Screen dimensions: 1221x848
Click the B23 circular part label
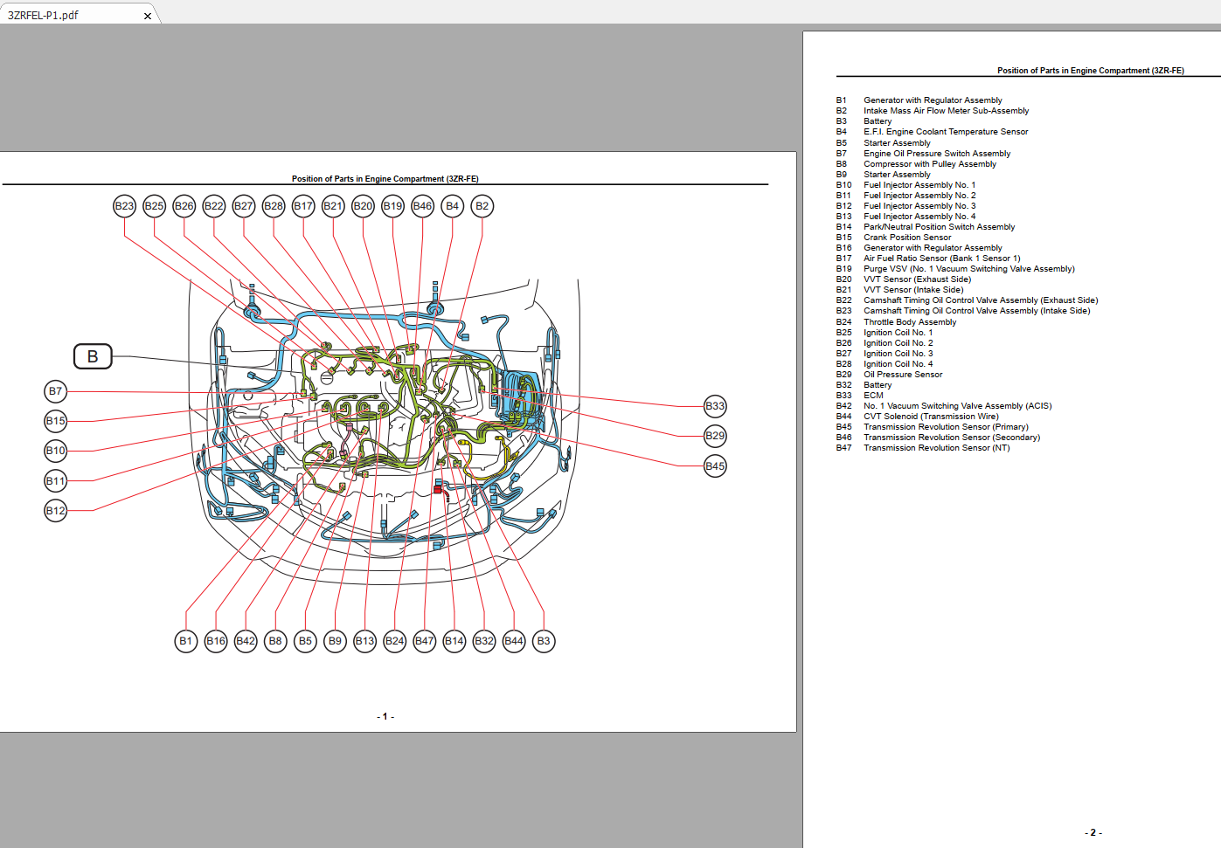tap(124, 206)
